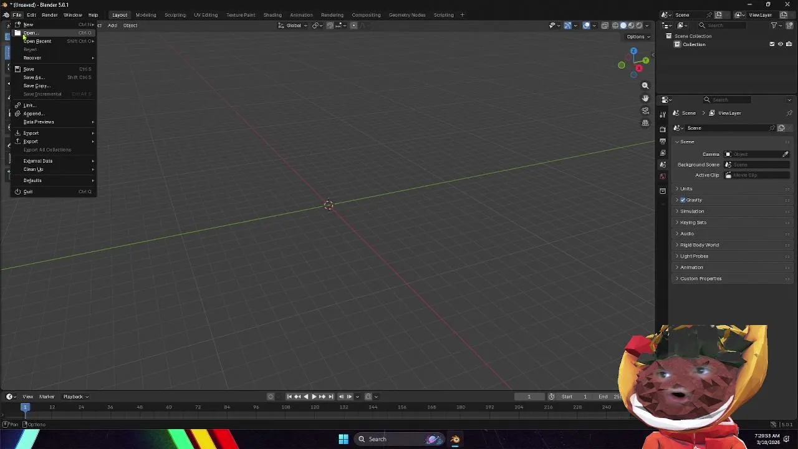Image resolution: width=798 pixels, height=449 pixels.
Task: Toggle viewport gizmos display
Action: (x=567, y=26)
